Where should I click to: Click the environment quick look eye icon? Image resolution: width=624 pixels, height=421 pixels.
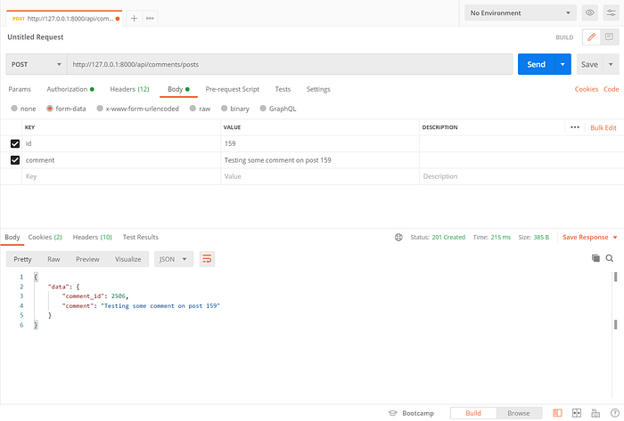590,12
